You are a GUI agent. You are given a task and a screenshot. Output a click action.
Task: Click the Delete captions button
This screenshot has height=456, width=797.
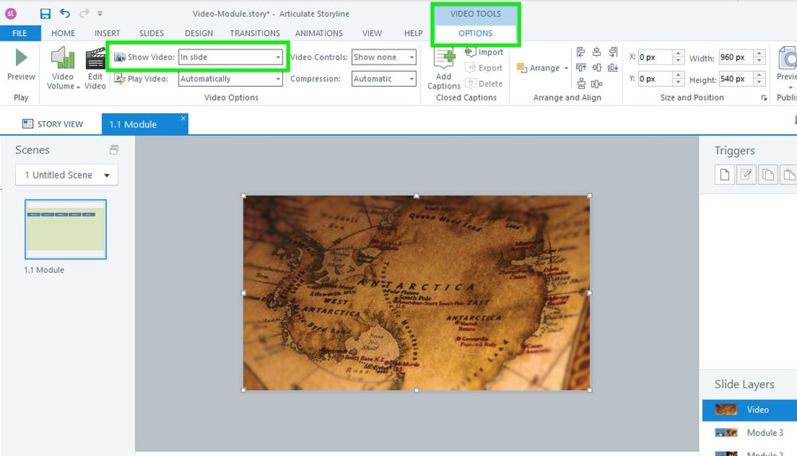point(484,83)
